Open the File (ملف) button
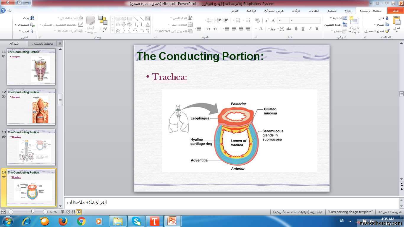 click(x=395, y=11)
